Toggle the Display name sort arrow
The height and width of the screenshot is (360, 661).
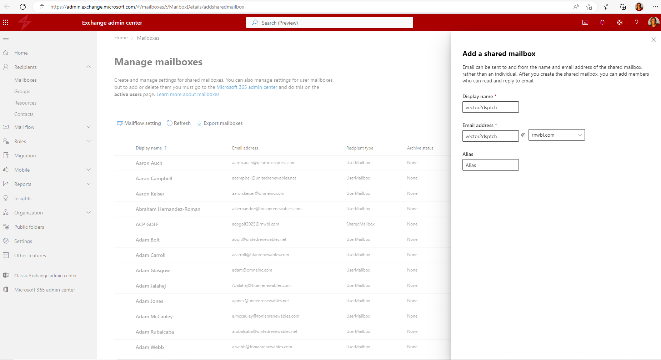[x=166, y=148]
